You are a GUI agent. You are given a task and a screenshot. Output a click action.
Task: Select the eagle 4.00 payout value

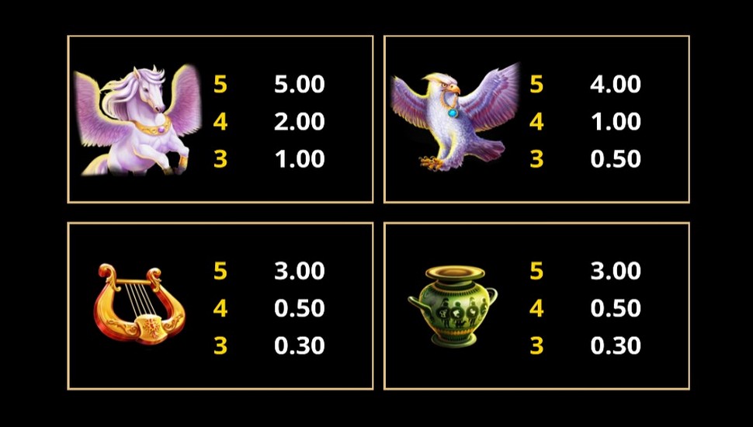click(616, 84)
